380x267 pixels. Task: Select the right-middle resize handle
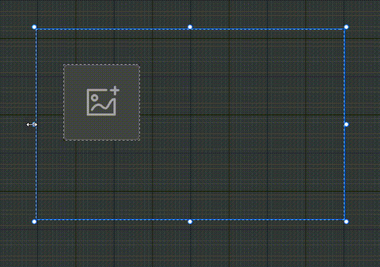346,124
